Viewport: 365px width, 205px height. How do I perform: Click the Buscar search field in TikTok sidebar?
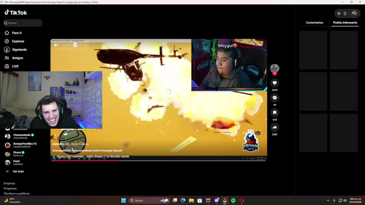[x=23, y=23]
